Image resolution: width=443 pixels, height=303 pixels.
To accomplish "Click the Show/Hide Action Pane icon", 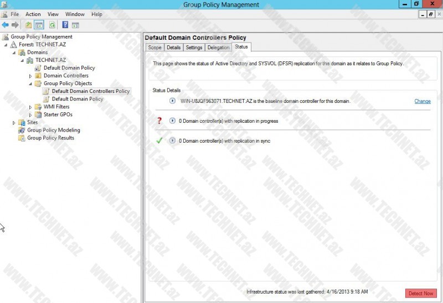I will coord(75,25).
